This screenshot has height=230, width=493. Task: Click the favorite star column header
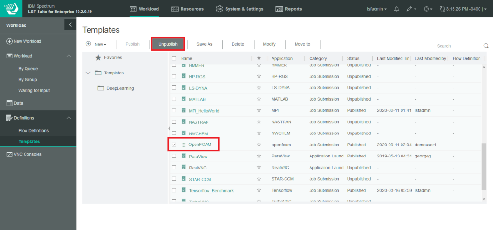pos(259,58)
